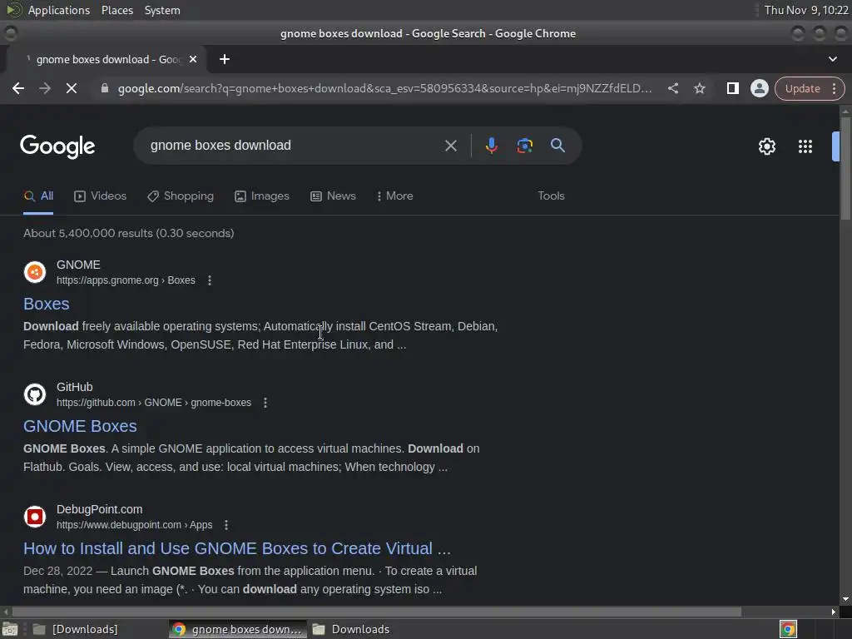Click the clock showing Thu Nov 9

[x=805, y=10]
